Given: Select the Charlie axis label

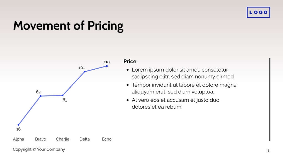Looking at the screenshot, I should point(63,139).
